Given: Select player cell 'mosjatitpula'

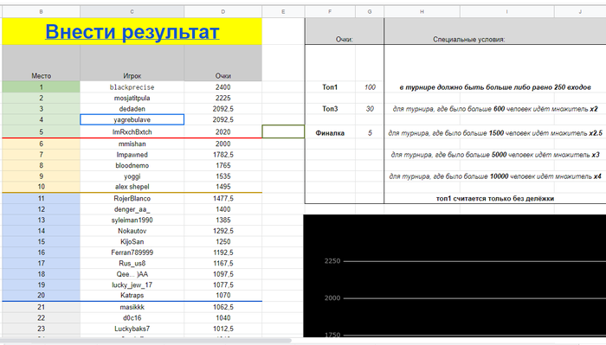Looking at the screenshot, I should click(x=132, y=98).
